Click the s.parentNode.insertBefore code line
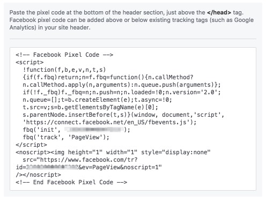Screen dimensions: 266x203 pos(123,115)
